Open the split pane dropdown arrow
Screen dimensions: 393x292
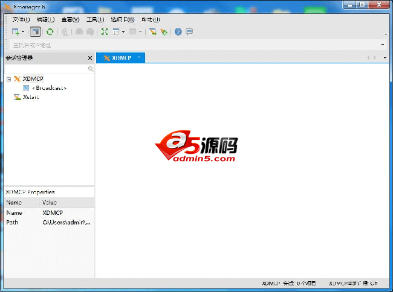[x=140, y=32]
